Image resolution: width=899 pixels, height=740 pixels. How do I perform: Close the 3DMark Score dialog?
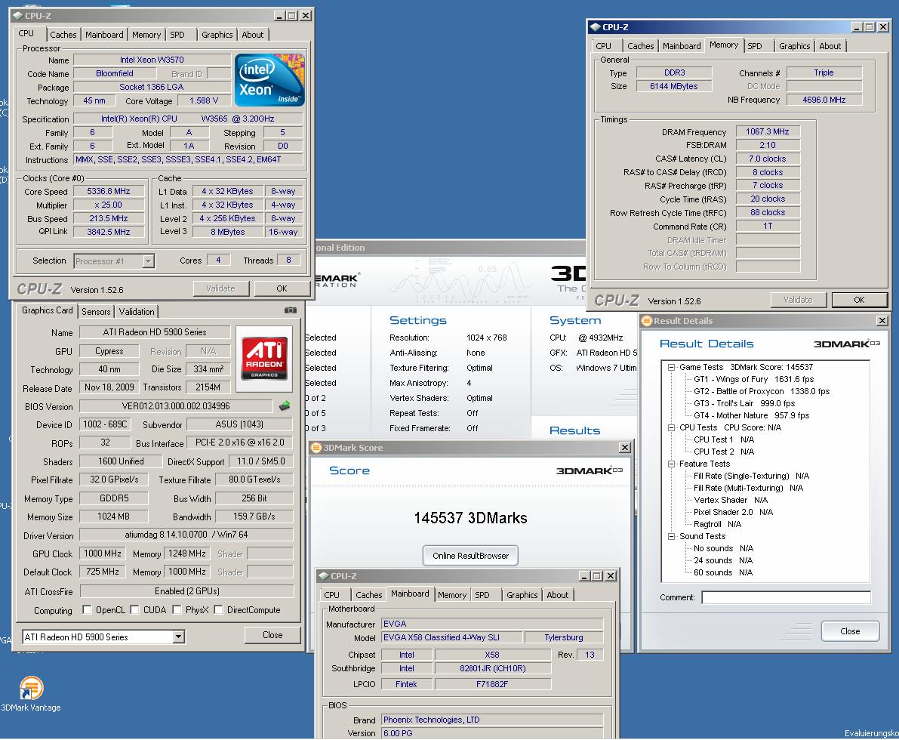[x=625, y=448]
